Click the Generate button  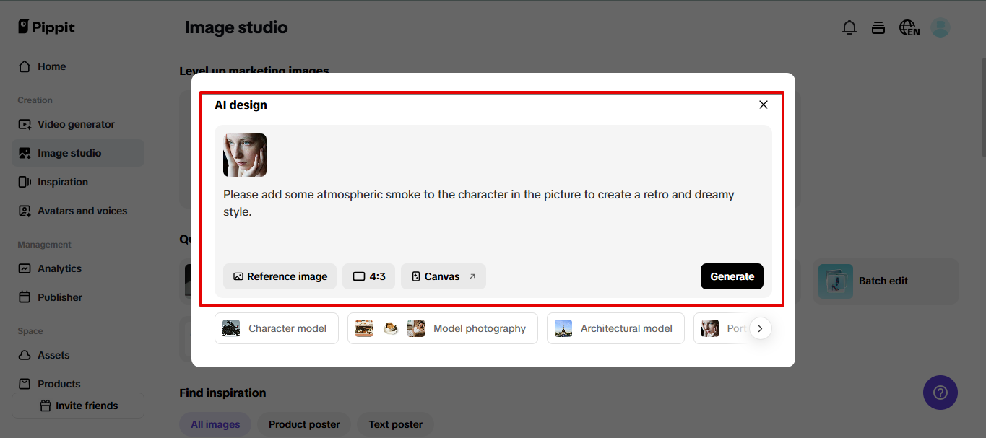pos(732,276)
